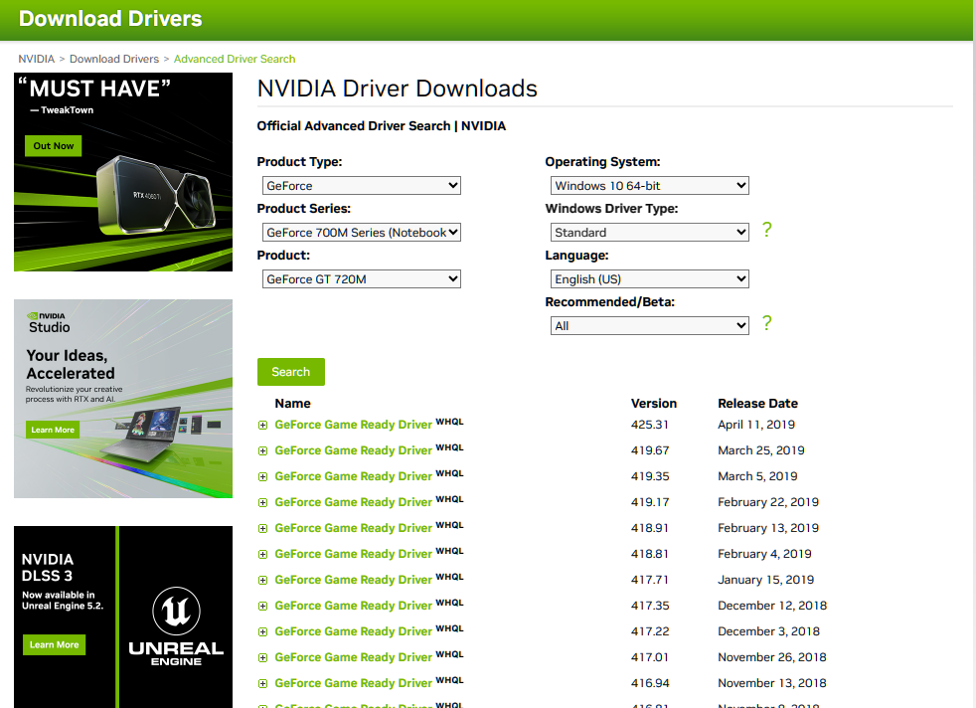Click version number 419.67

[x=650, y=450]
